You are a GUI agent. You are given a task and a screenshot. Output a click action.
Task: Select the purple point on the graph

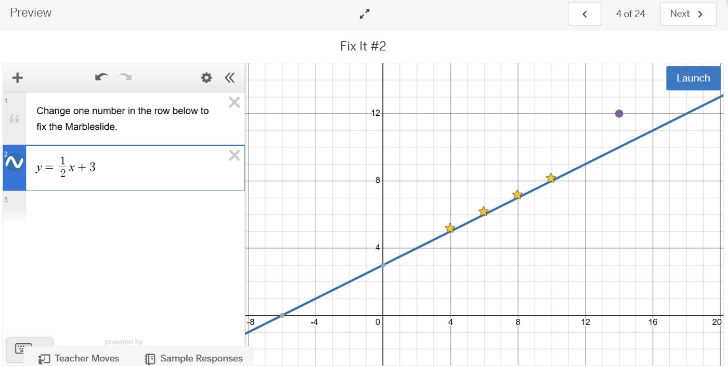coord(619,113)
